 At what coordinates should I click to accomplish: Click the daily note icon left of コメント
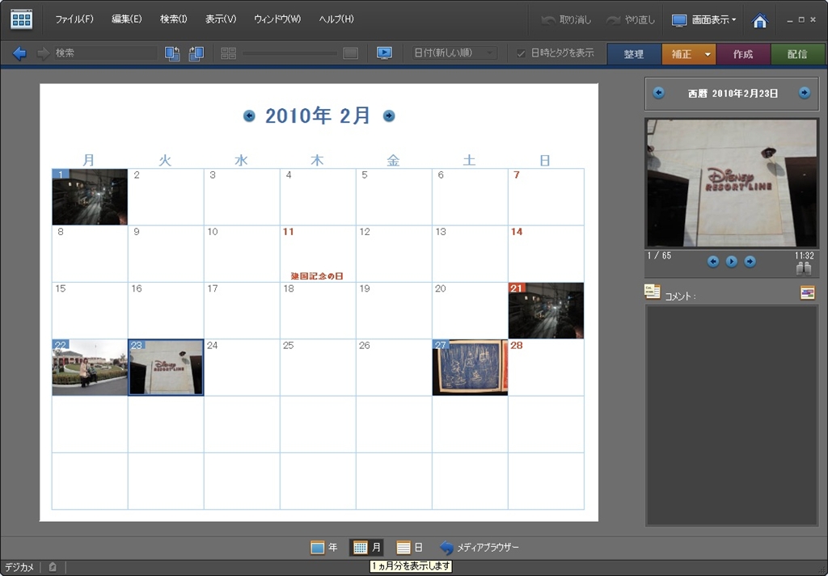(x=652, y=292)
